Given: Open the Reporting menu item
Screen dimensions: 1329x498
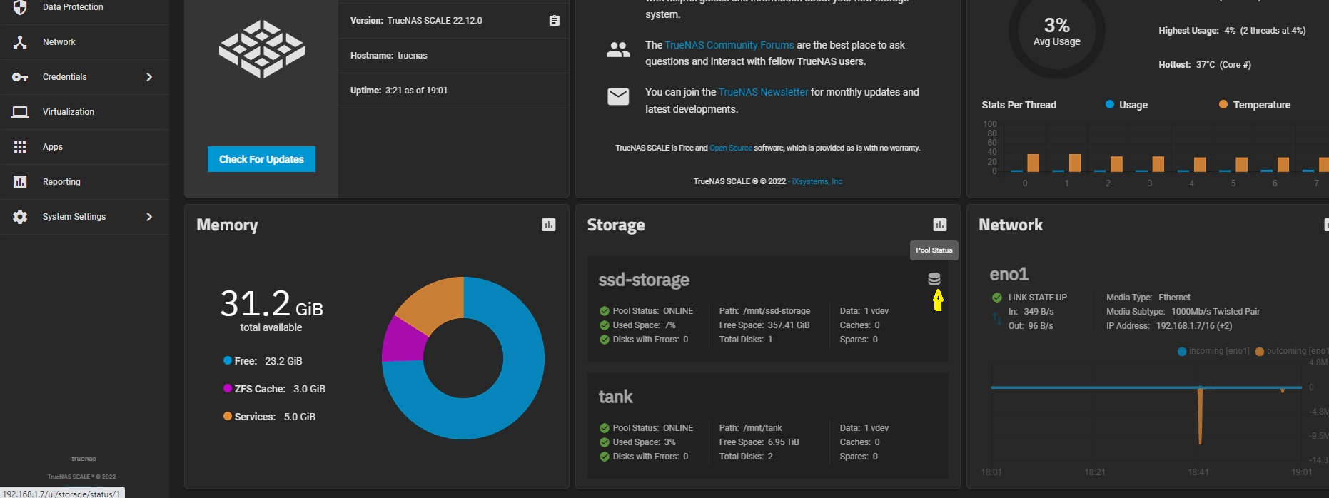Looking at the screenshot, I should [61, 182].
